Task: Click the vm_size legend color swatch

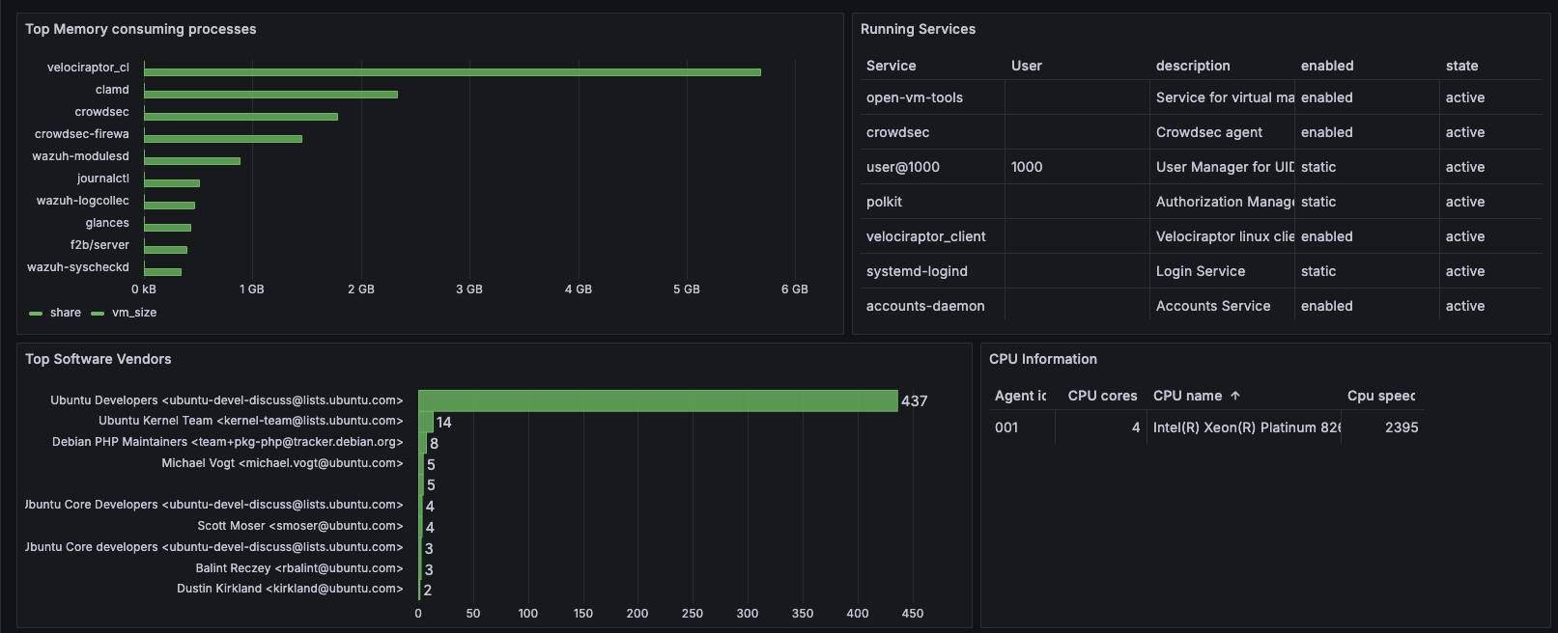Action: coord(98,314)
